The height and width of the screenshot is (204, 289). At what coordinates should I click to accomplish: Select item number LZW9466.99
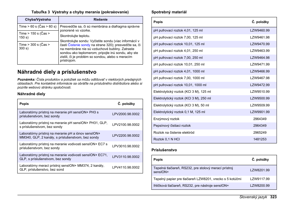[x=260, y=71]
